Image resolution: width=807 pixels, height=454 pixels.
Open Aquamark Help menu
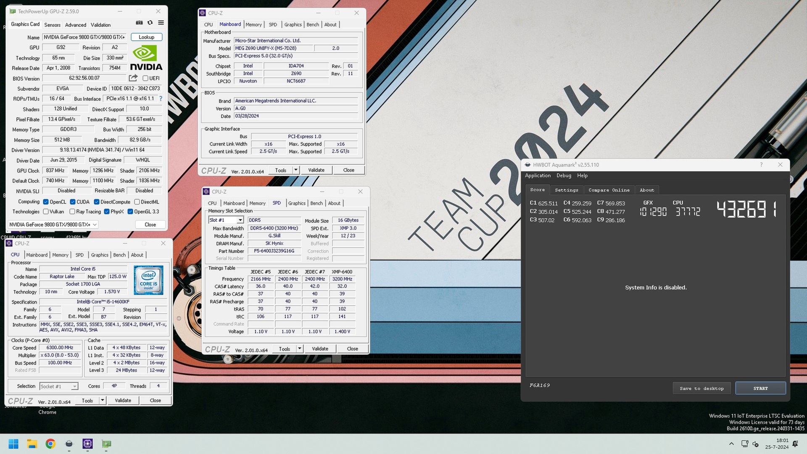coord(582,176)
